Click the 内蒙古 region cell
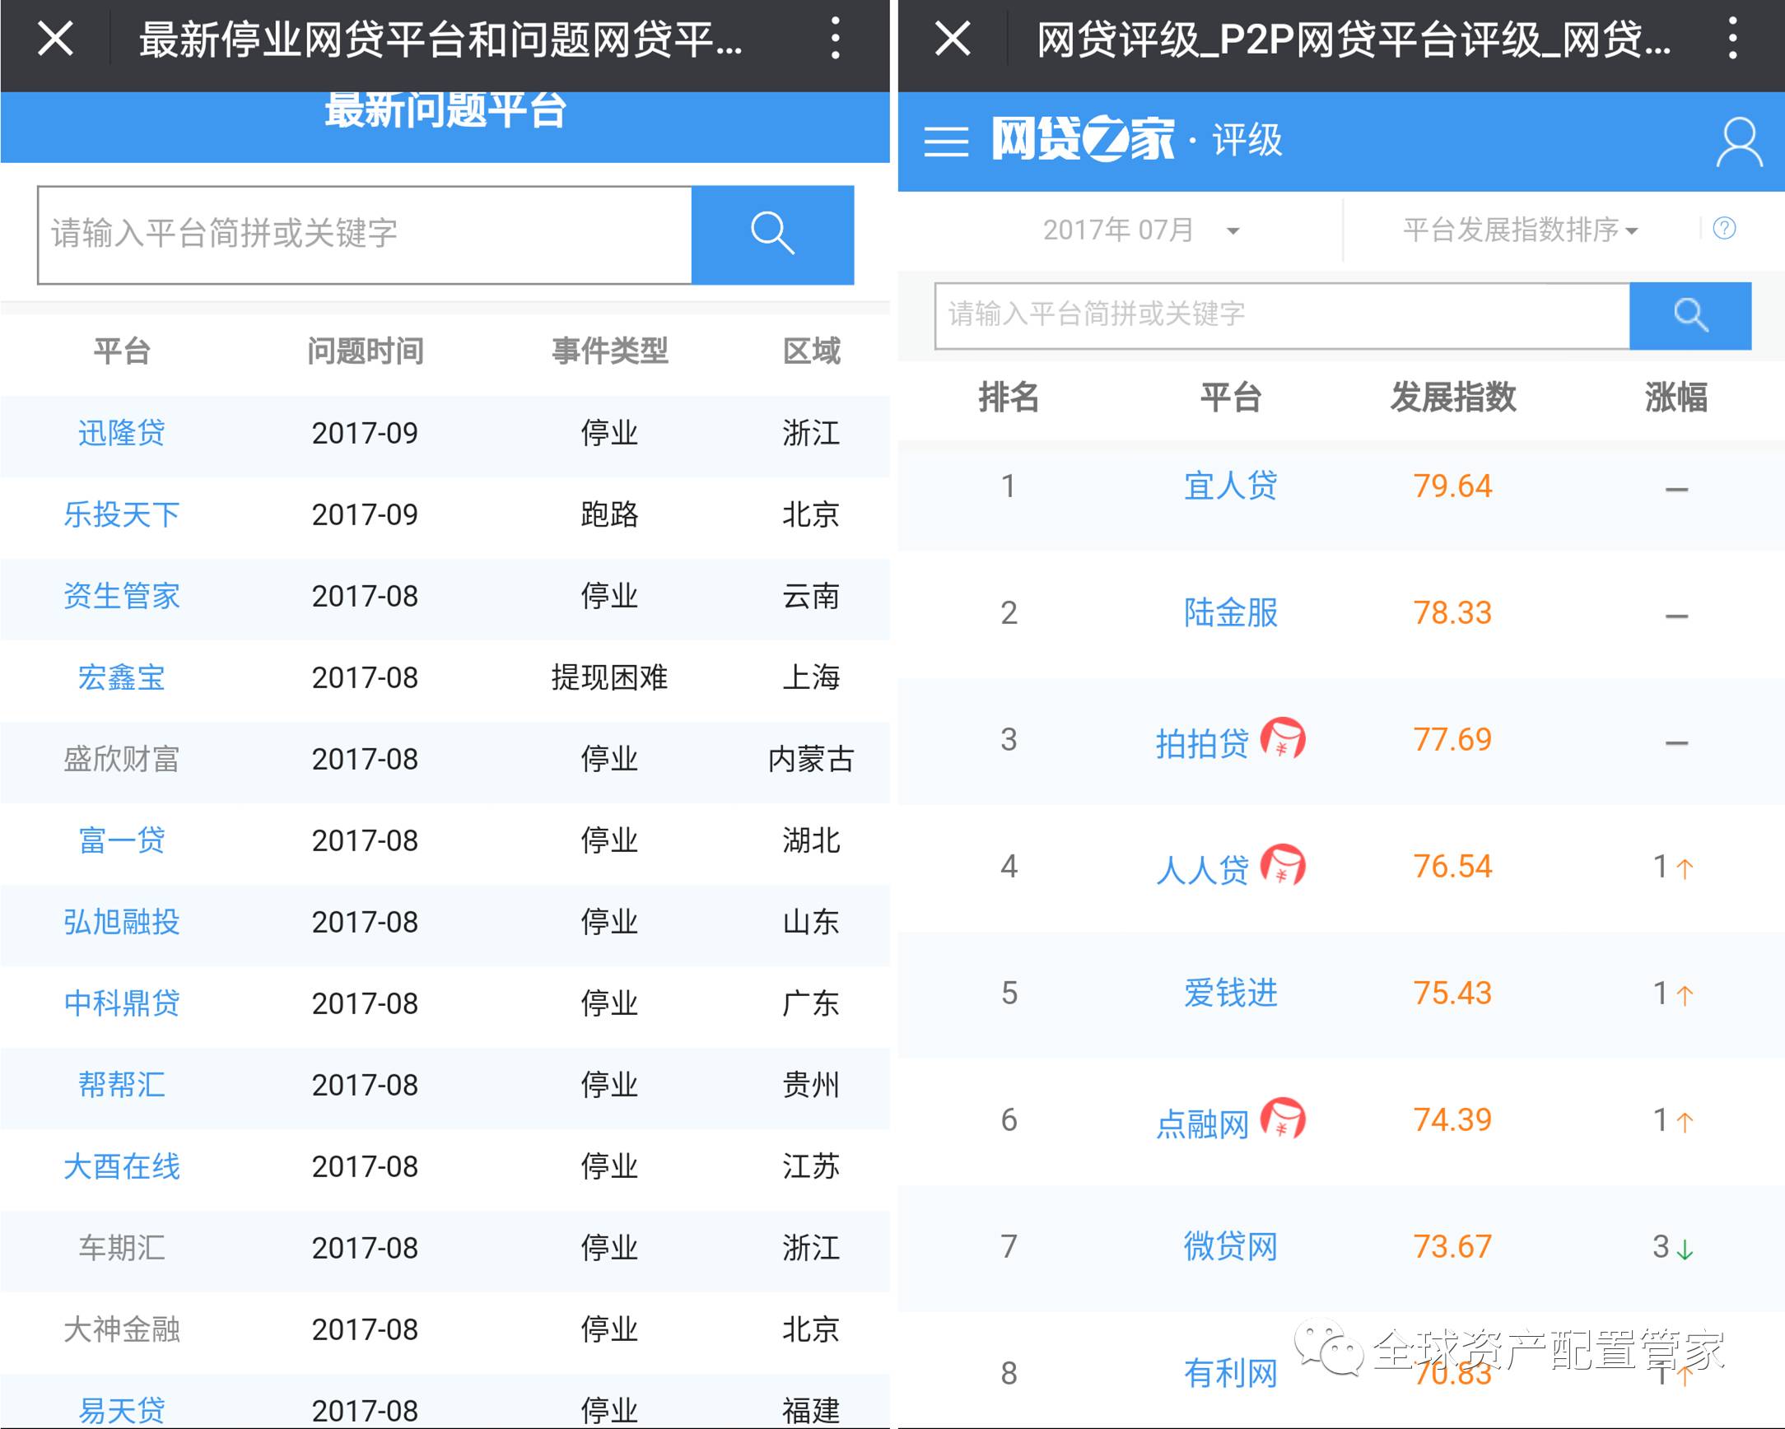The image size is (1785, 1429). tap(811, 758)
